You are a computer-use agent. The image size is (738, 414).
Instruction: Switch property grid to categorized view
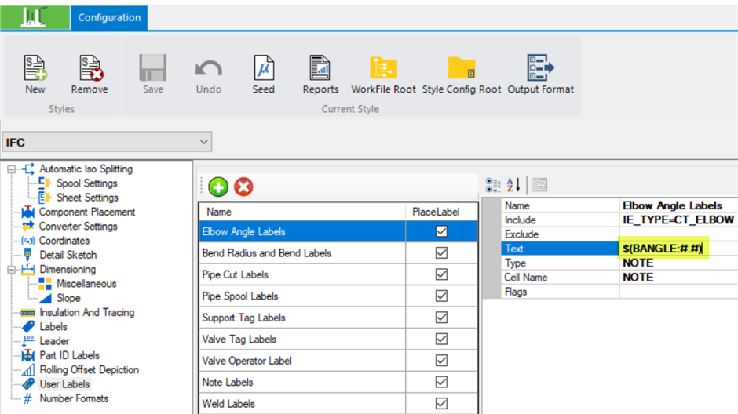(x=493, y=185)
